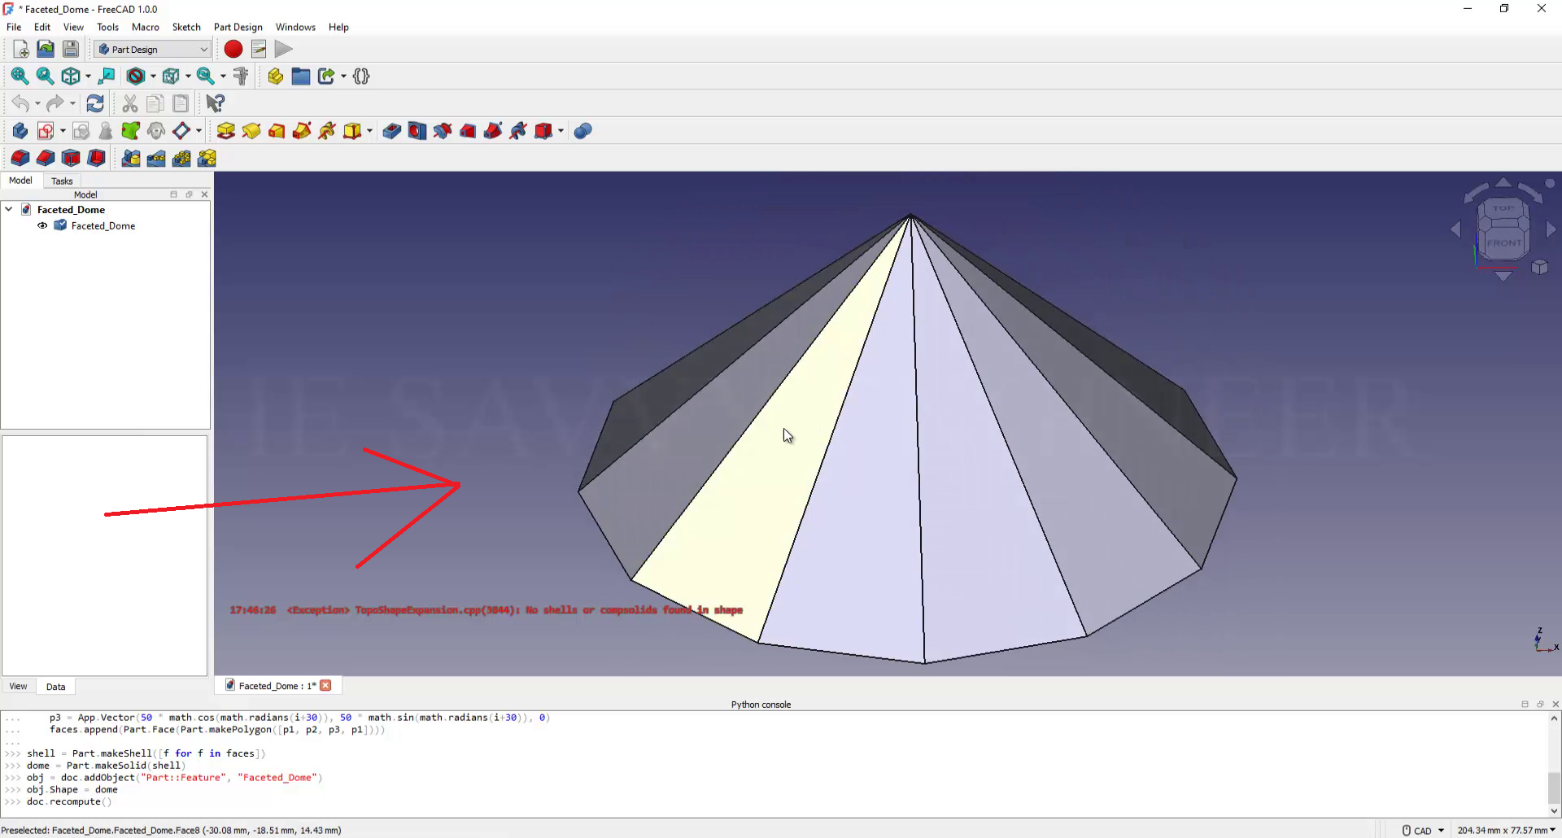Open the Sketch menu
1562x838 pixels.
point(186,27)
